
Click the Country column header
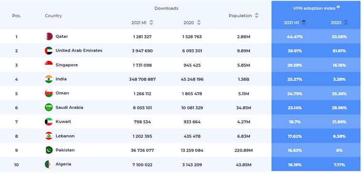(53, 16)
